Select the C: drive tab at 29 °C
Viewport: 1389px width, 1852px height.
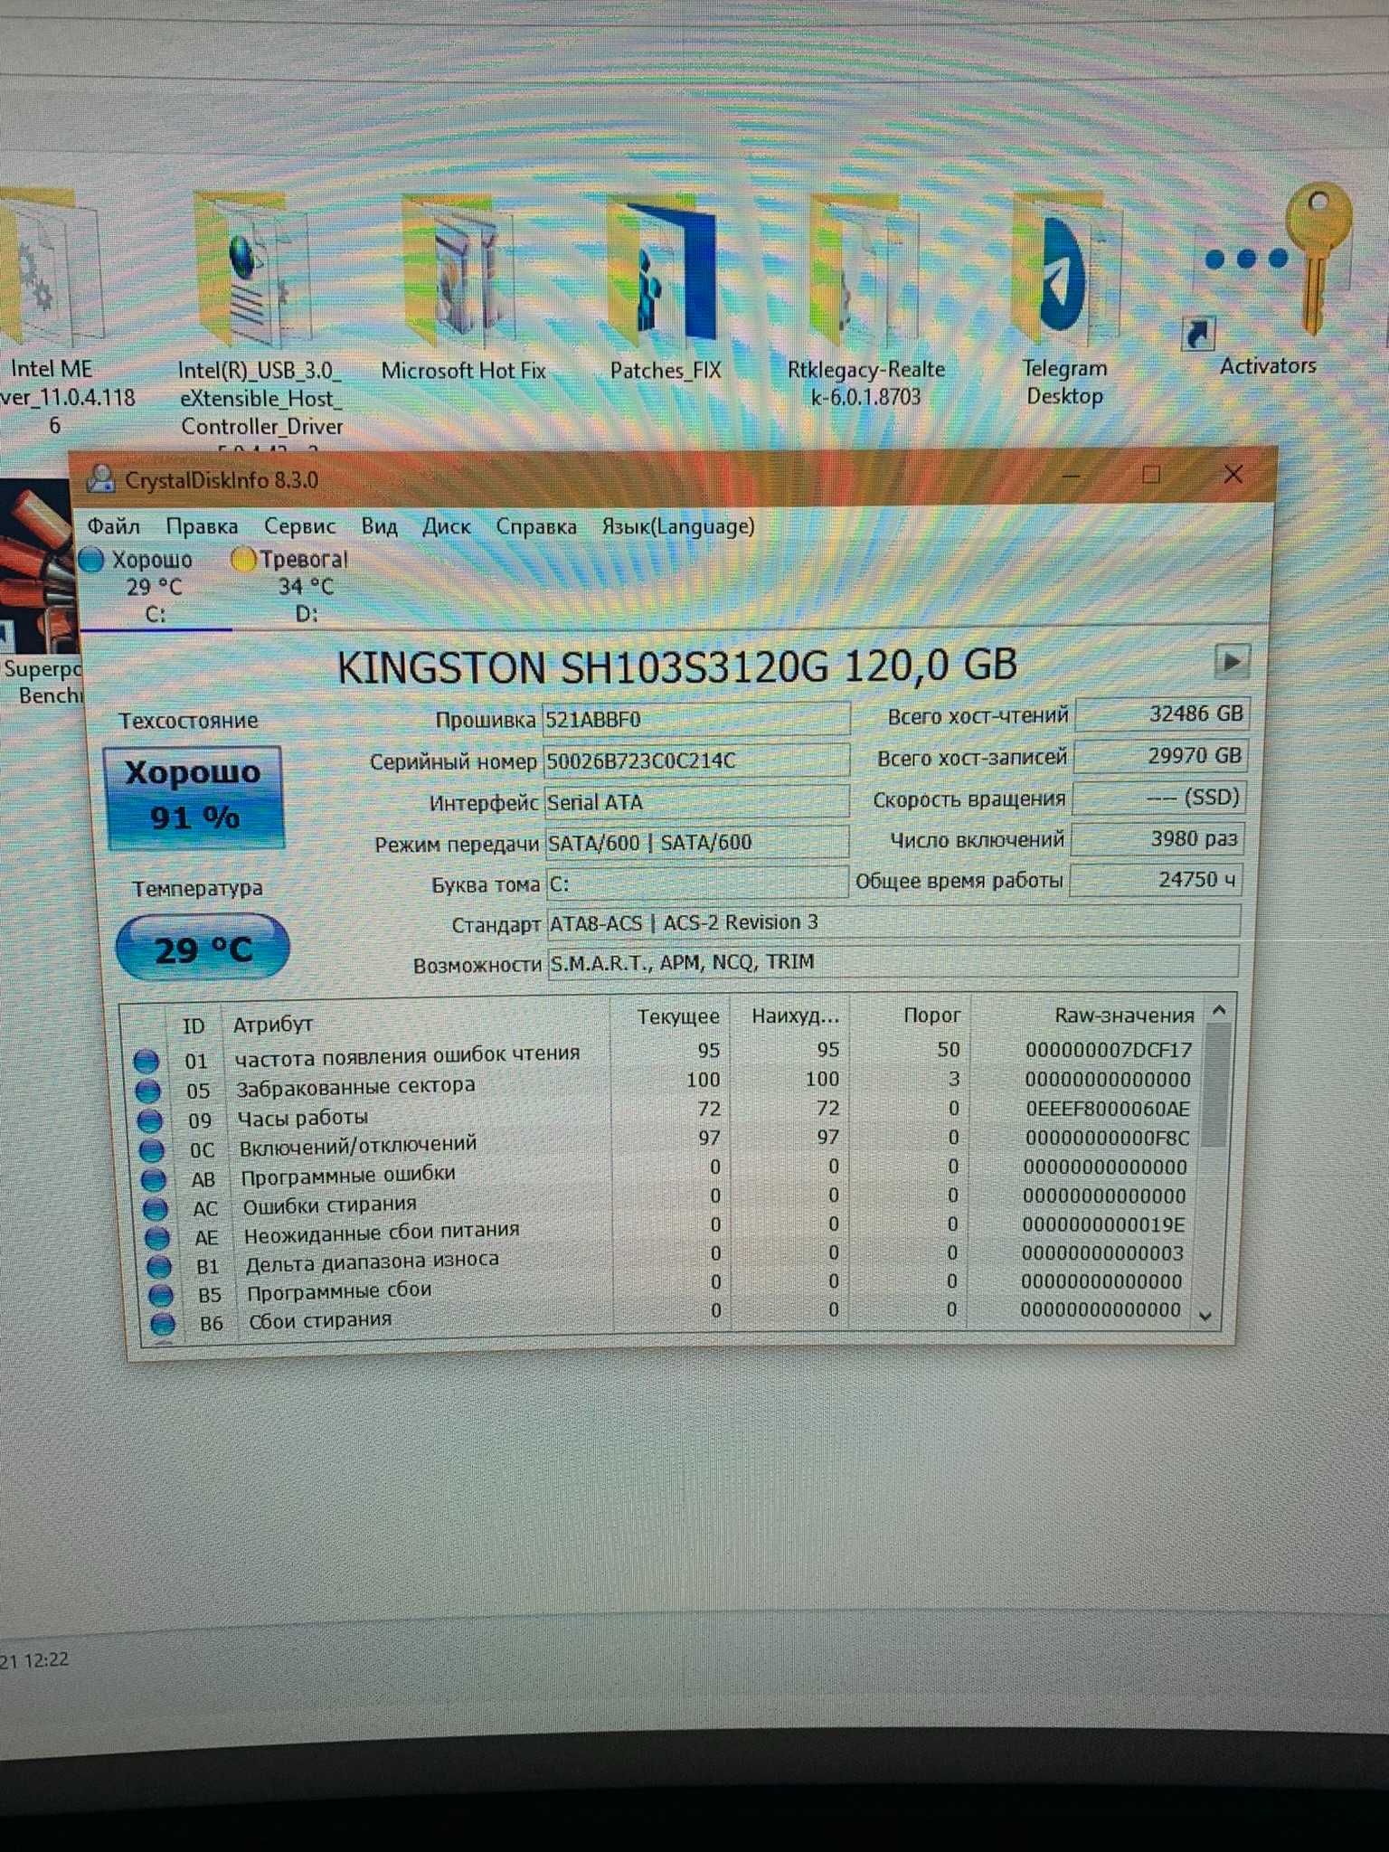coord(155,586)
